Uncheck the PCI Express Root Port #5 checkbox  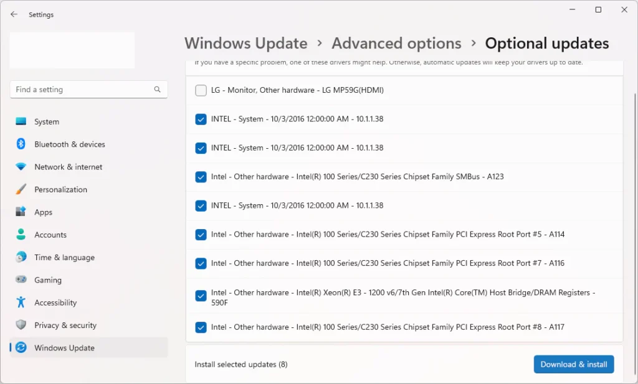(x=201, y=235)
